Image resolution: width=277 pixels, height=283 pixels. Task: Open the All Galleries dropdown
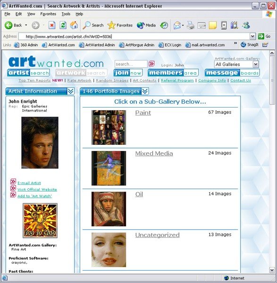click(x=236, y=65)
